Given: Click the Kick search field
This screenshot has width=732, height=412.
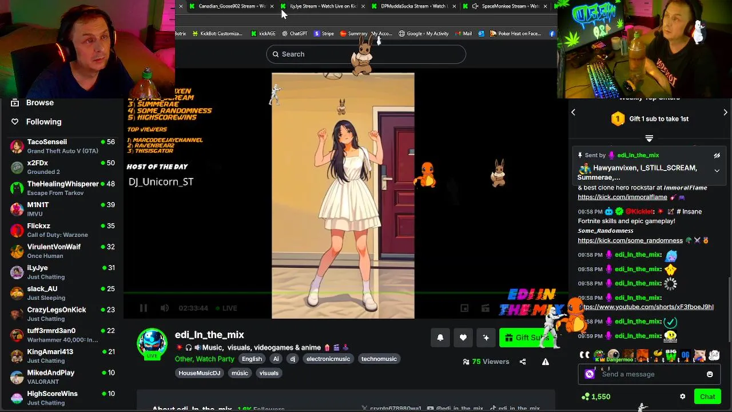Looking at the screenshot, I should coord(366,54).
